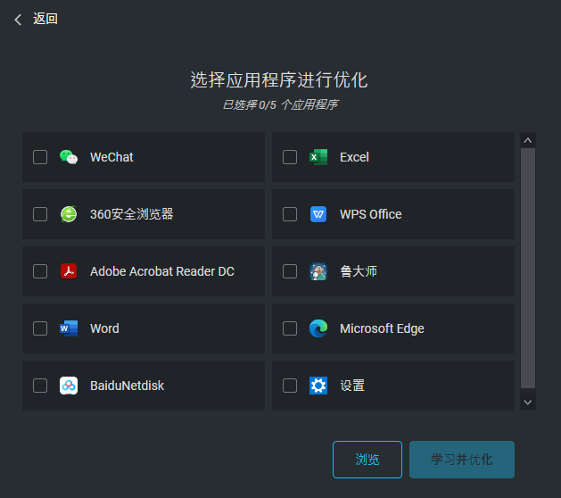Check the Word checkbox
The height and width of the screenshot is (498, 561).
tap(40, 328)
